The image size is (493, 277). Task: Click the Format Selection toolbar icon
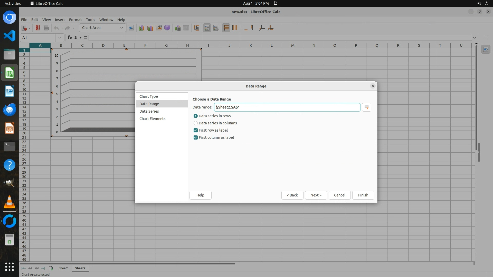(x=131, y=28)
